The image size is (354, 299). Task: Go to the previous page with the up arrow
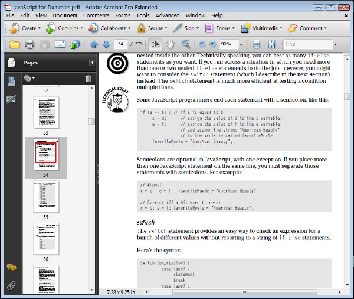click(x=94, y=44)
